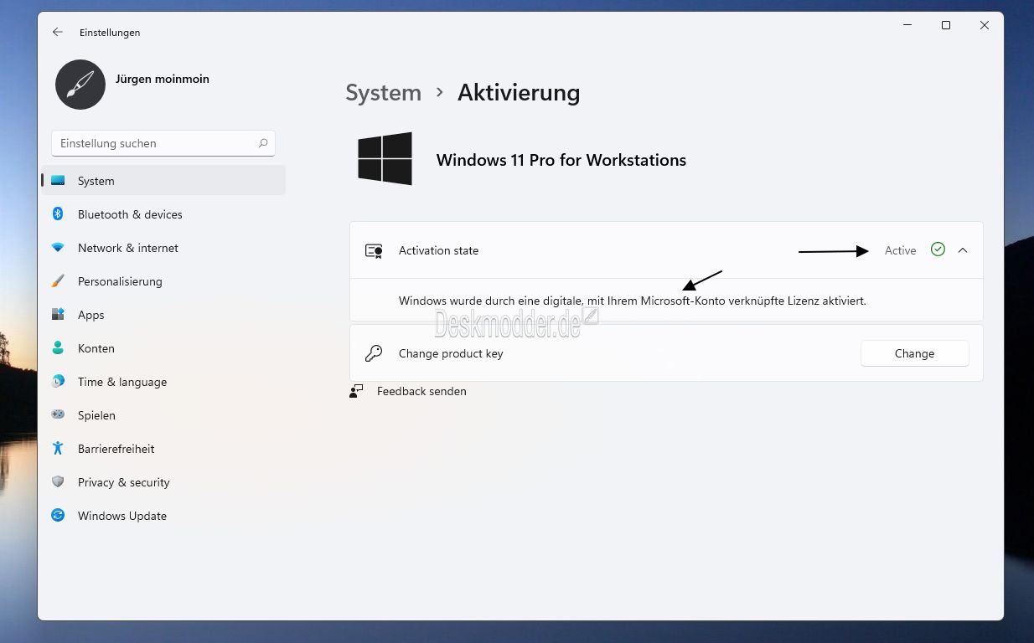Click the Network wifi icon
Screen dimensions: 1034x643
click(58, 248)
